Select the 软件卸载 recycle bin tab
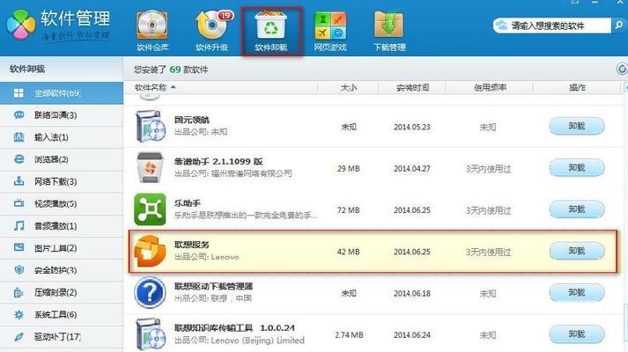628x352 pixels. 271,31
